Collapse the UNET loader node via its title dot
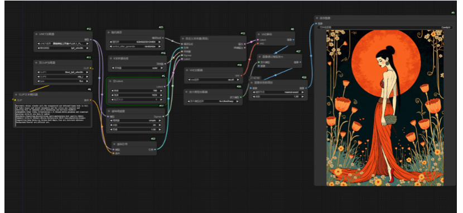463x213 pixels. 36,34
